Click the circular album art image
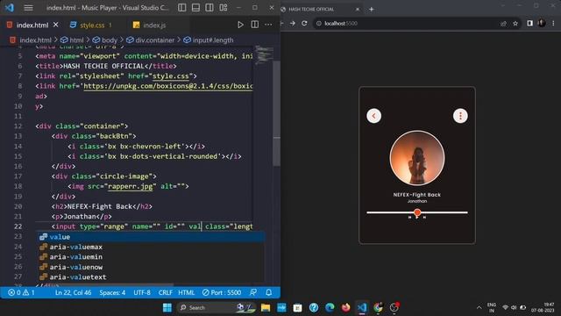This screenshot has width=561, height=316. coord(417,158)
